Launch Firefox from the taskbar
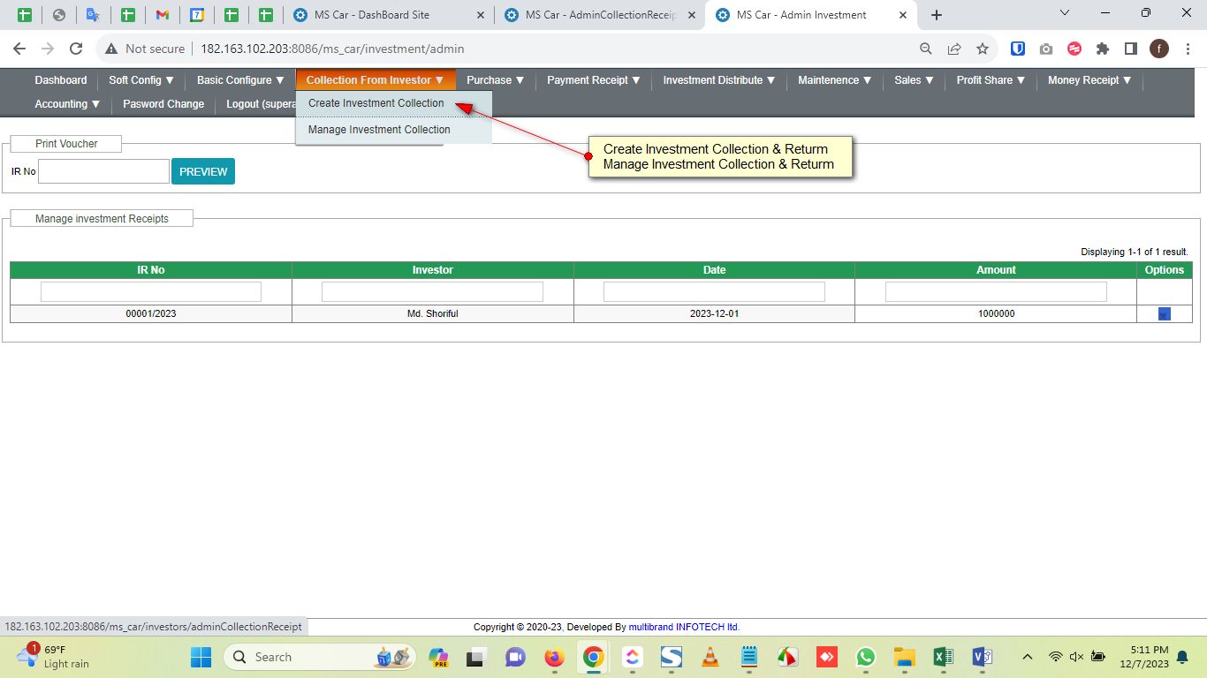The width and height of the screenshot is (1207, 678). click(554, 657)
